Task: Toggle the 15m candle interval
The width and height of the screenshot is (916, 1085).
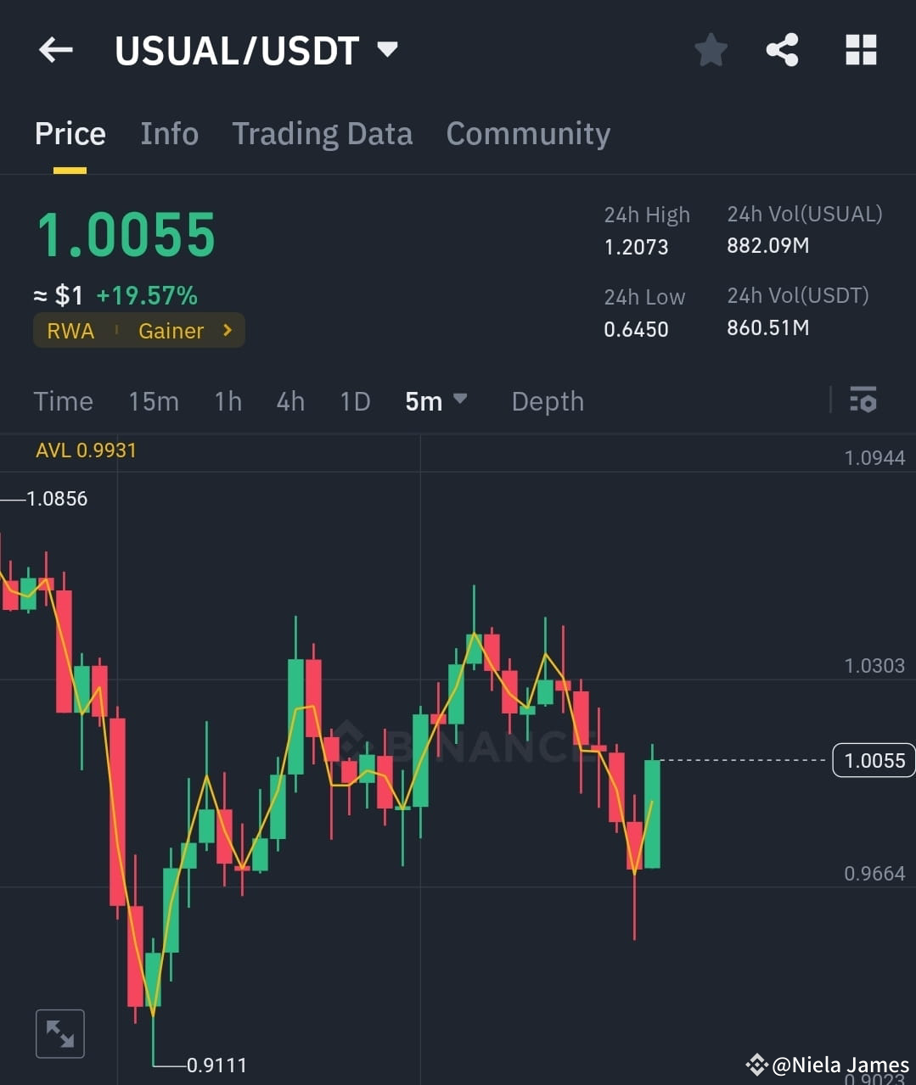Action: (154, 401)
